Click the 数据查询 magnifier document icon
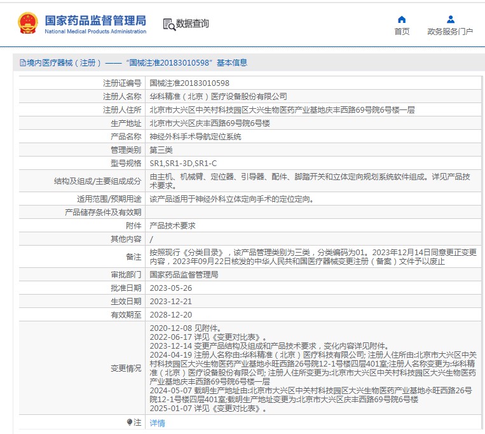The width and height of the screenshot is (485, 434). click(168, 24)
